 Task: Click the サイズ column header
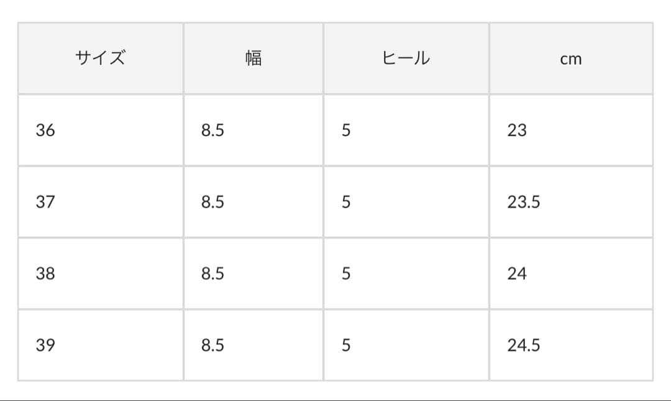(x=101, y=58)
